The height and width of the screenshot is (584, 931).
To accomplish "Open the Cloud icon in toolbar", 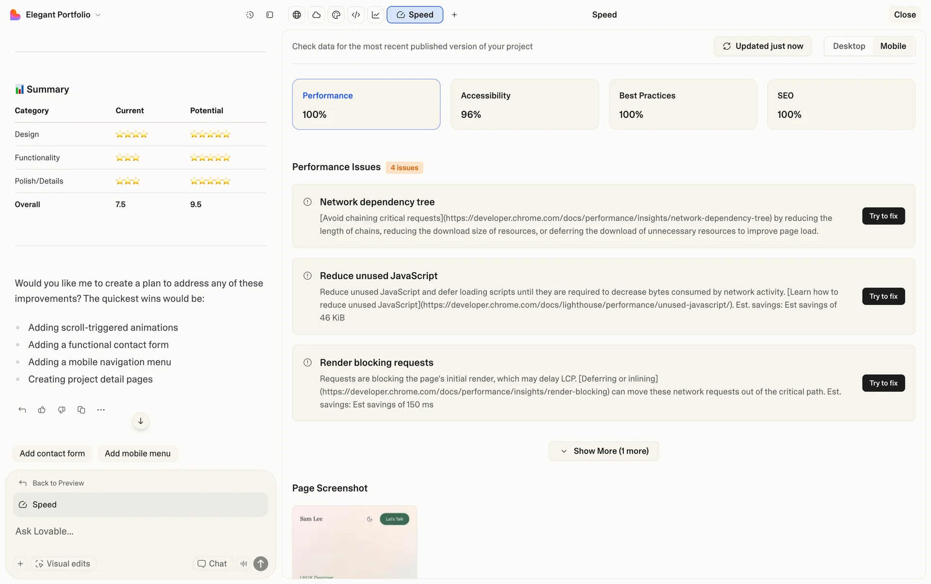I will (317, 15).
